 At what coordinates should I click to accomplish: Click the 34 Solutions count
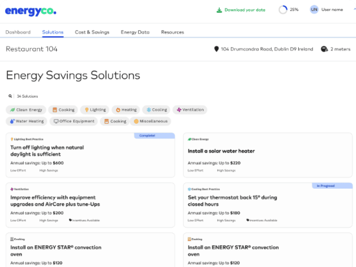point(27,96)
